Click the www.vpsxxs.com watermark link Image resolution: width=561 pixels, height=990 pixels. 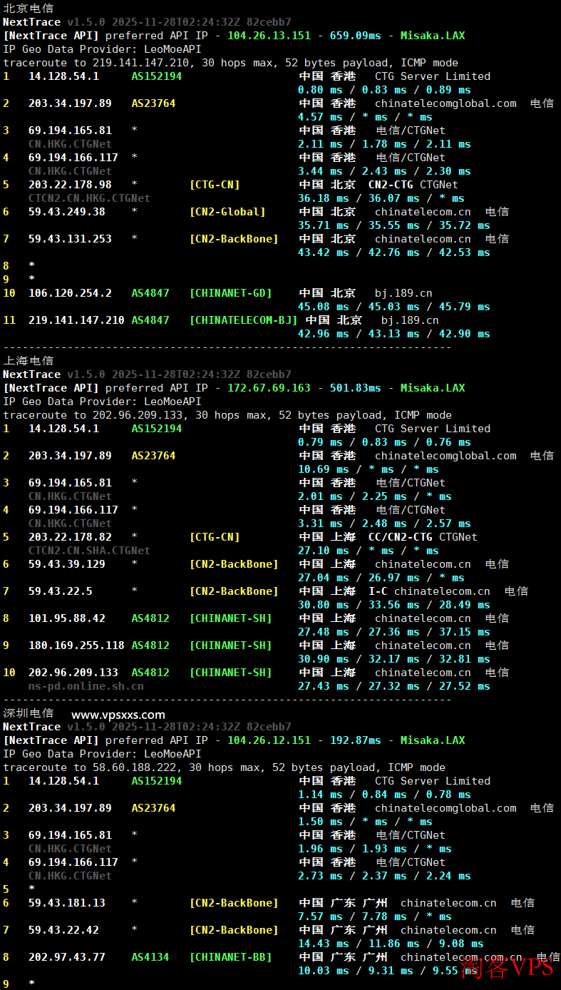click(x=118, y=714)
